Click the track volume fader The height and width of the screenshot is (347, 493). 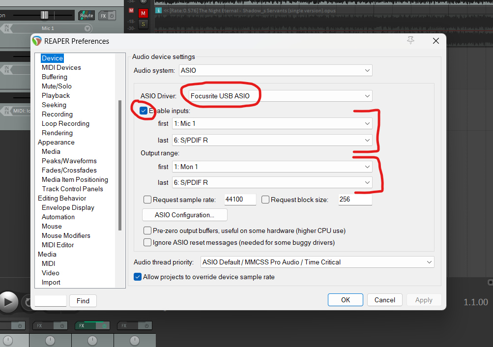45,15
